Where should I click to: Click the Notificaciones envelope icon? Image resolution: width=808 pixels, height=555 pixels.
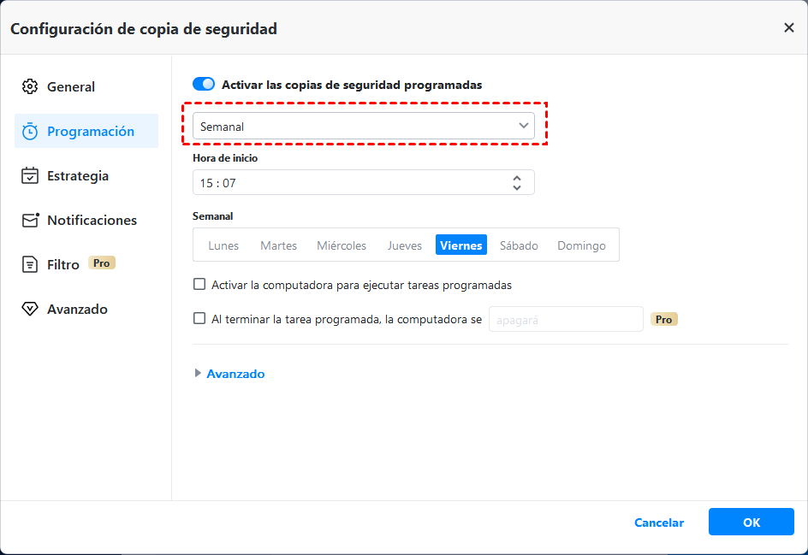30,220
